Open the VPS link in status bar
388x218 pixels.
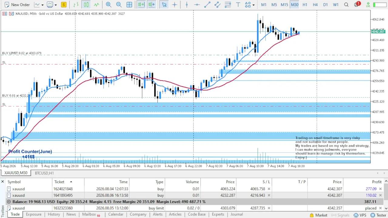(x=360, y=215)
